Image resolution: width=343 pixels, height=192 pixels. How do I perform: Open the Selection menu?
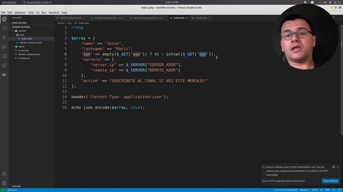tap(20, 13)
